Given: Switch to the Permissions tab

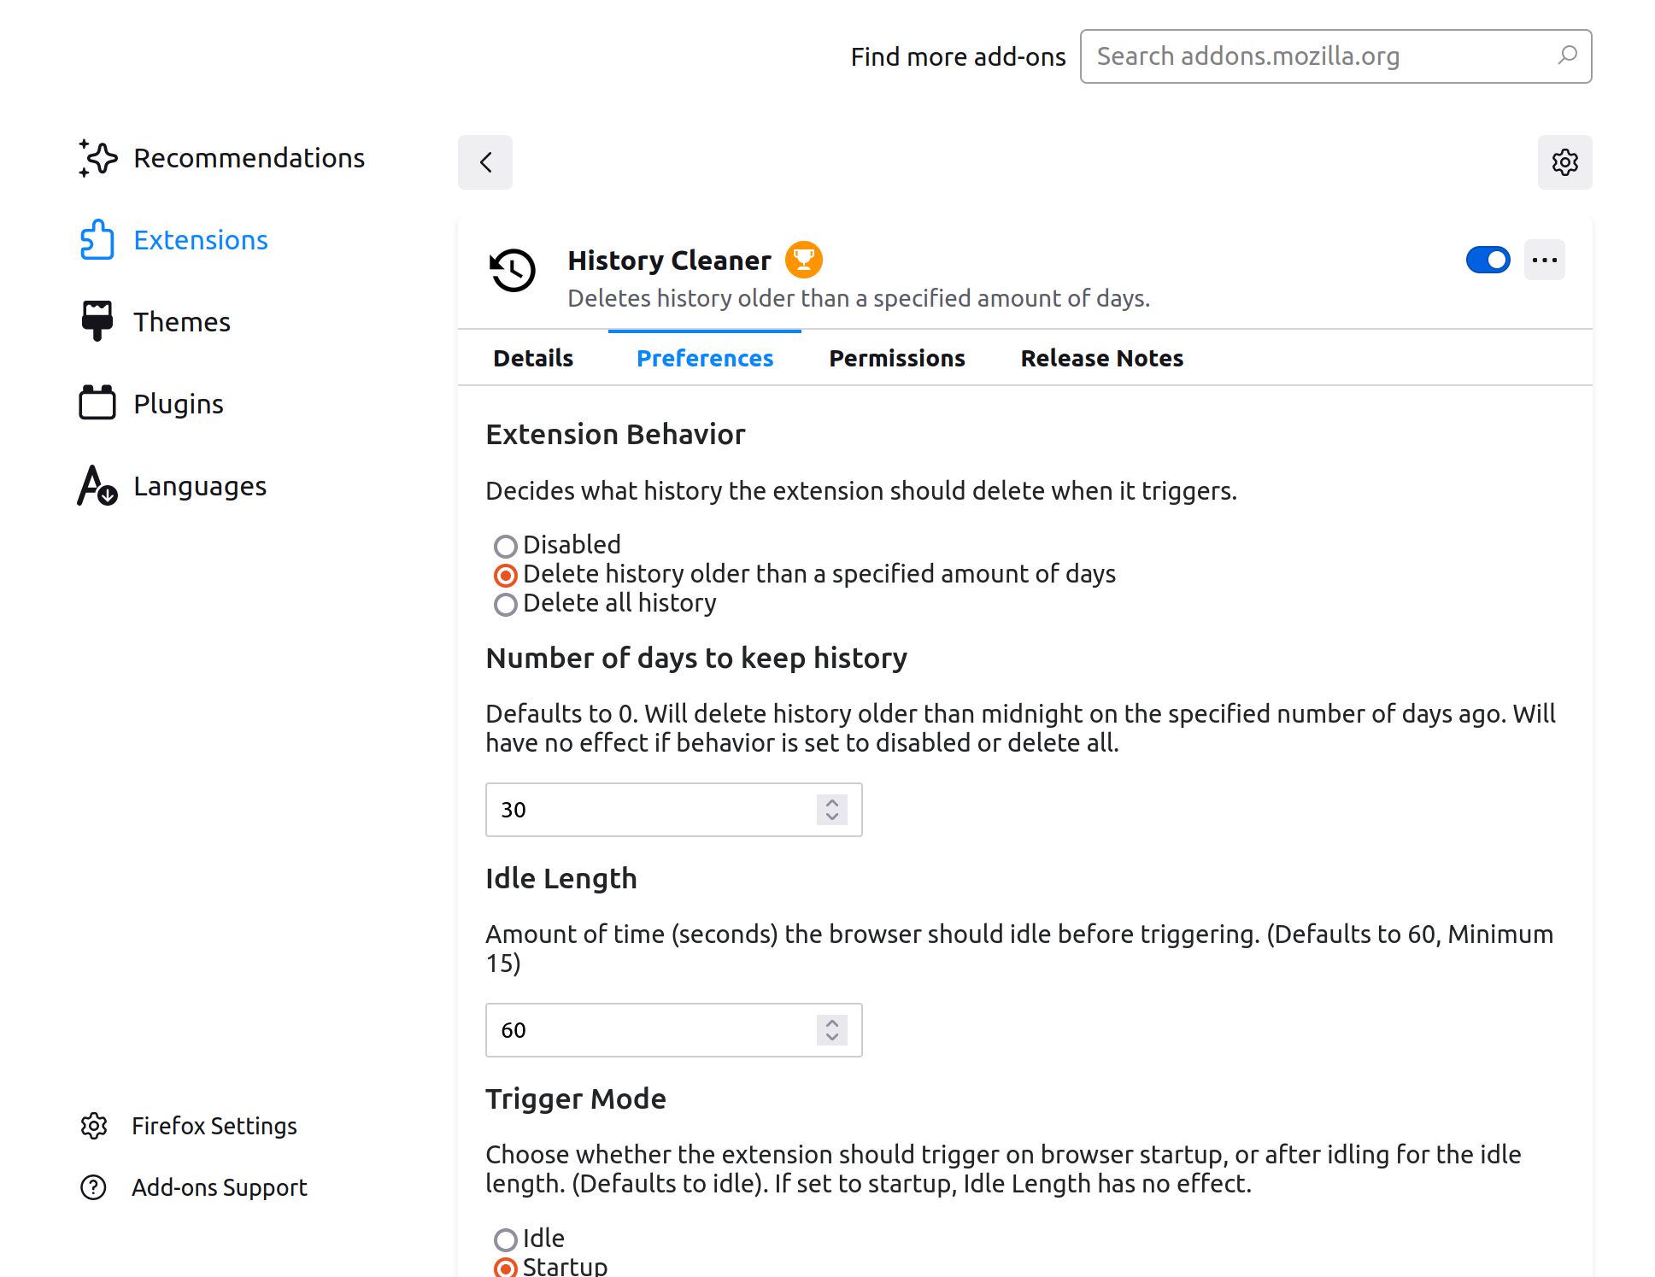Looking at the screenshot, I should 896,358.
